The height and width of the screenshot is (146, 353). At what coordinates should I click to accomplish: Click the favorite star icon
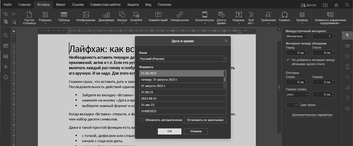coord(336,5)
